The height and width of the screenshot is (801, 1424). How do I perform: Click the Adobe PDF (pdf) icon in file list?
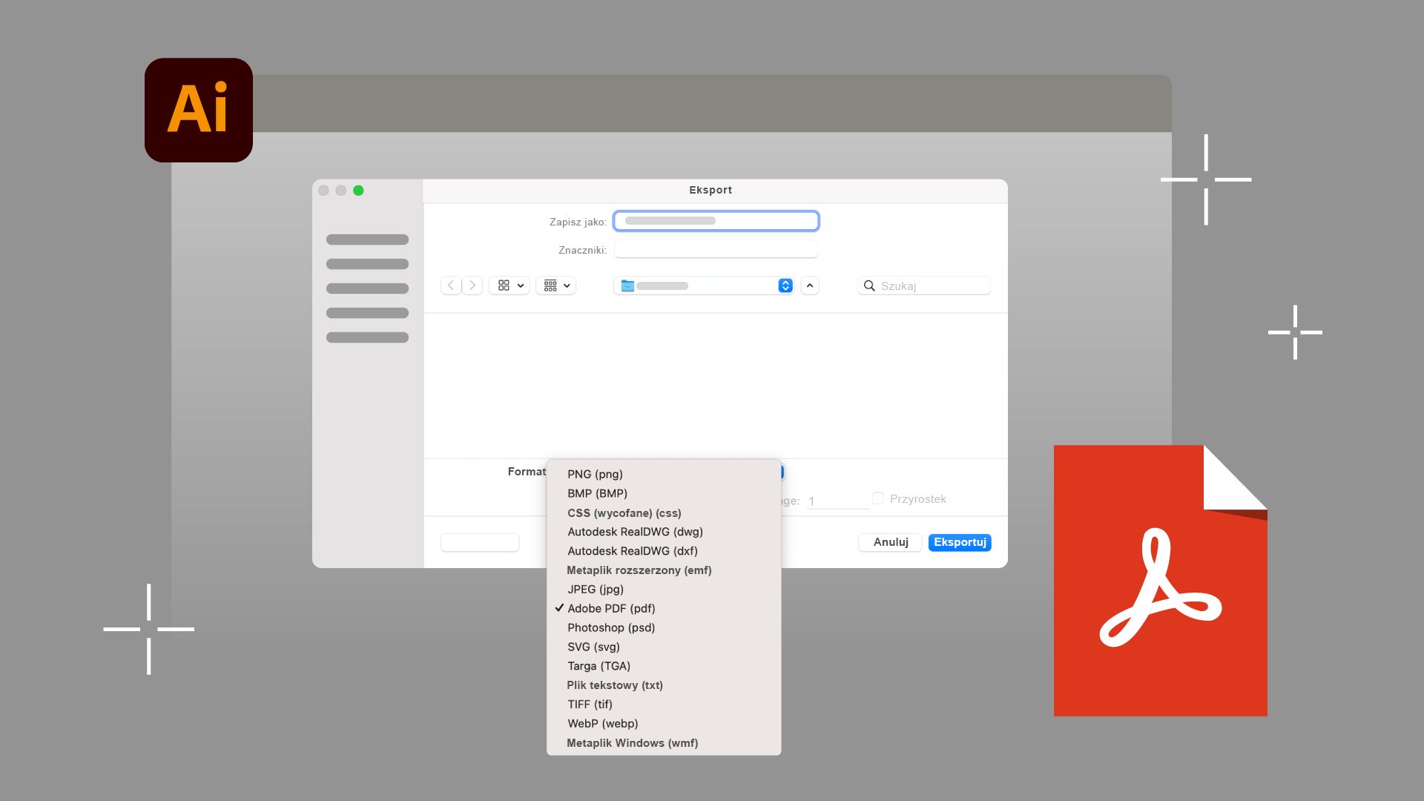click(611, 608)
